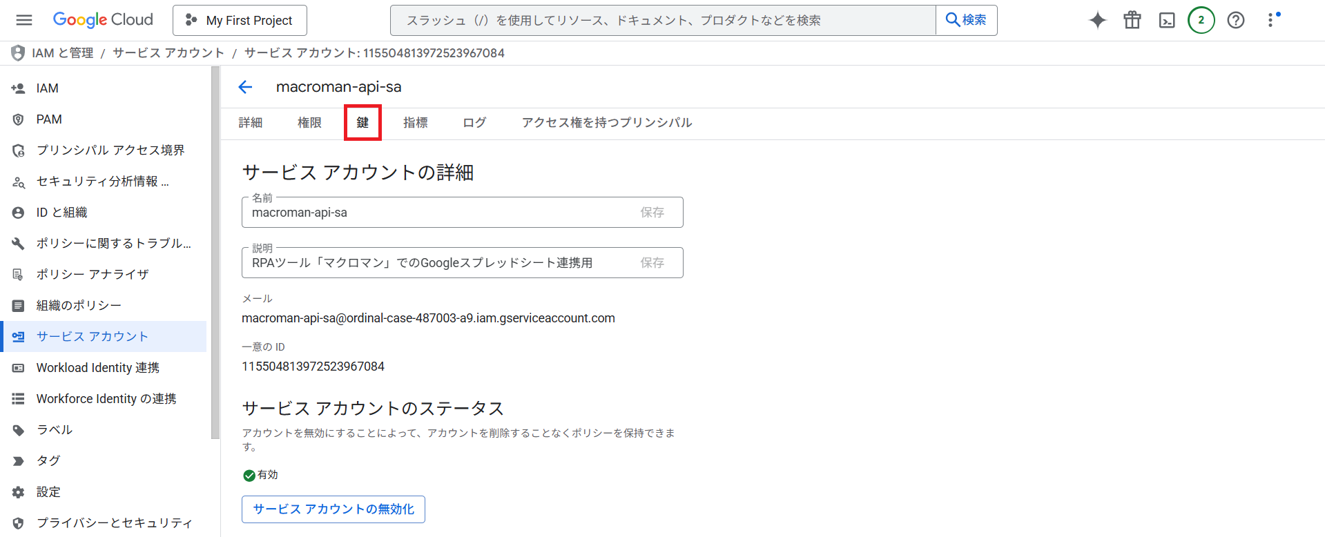Click the 組織のポリシー list icon
The height and width of the screenshot is (537, 1325).
(x=19, y=306)
